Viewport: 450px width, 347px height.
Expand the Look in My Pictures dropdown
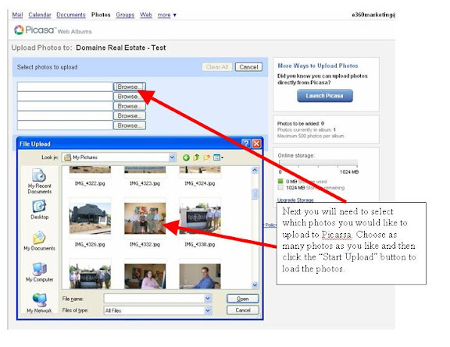(x=172, y=158)
